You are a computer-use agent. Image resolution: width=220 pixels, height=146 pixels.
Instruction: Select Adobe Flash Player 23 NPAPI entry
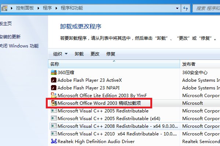point(88,88)
